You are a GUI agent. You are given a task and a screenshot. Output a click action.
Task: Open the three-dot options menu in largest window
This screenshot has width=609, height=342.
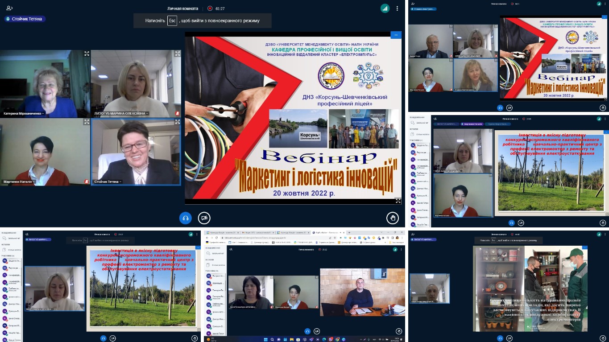coord(397,8)
